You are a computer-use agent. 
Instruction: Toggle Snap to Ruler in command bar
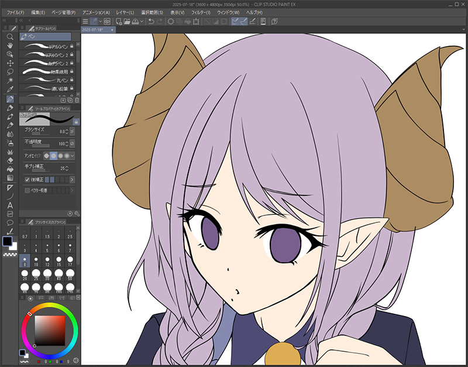(235, 22)
